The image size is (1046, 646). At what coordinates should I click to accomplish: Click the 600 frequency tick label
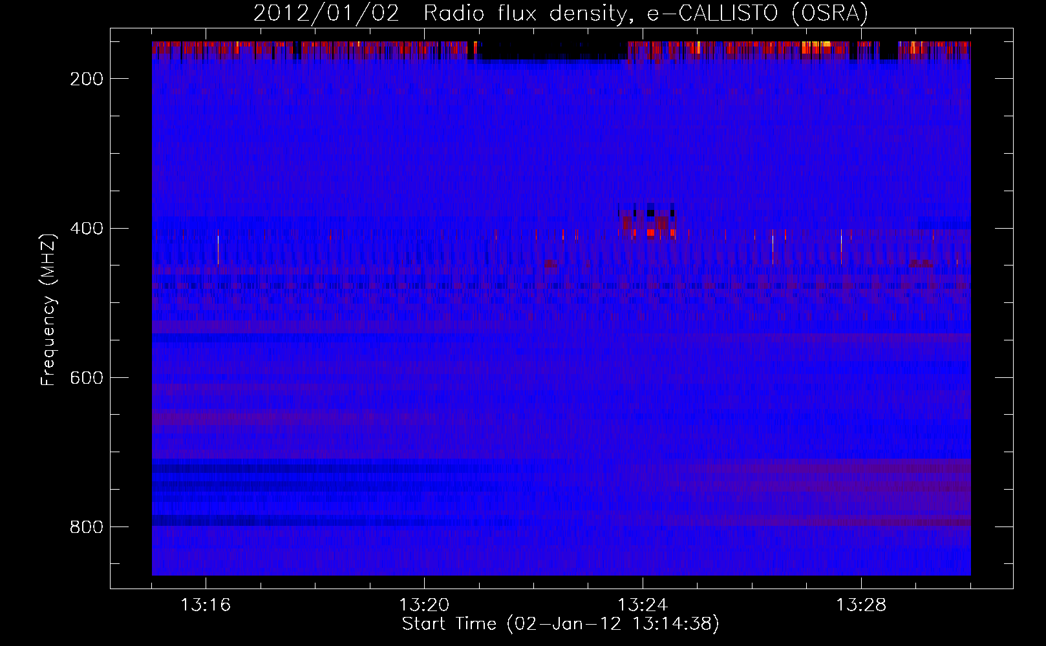pos(87,377)
